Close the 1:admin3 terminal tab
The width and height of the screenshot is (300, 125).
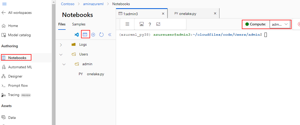(163, 14)
